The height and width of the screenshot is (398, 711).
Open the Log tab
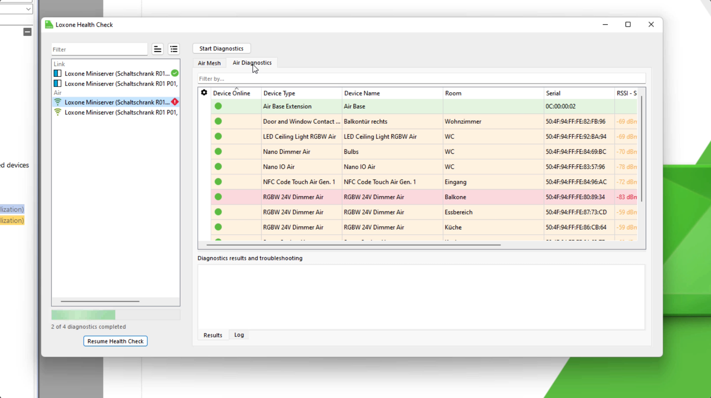[x=239, y=335]
